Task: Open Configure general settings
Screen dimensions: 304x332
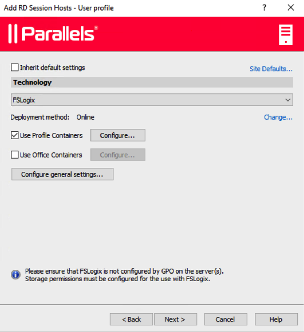Action: 62,174
